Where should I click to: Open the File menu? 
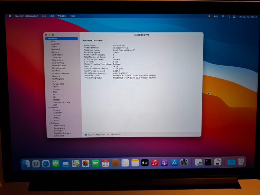coord(44,16)
